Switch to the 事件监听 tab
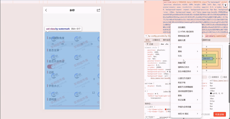This screenshot has width=230, height=119. pyautogui.click(x=167, y=40)
